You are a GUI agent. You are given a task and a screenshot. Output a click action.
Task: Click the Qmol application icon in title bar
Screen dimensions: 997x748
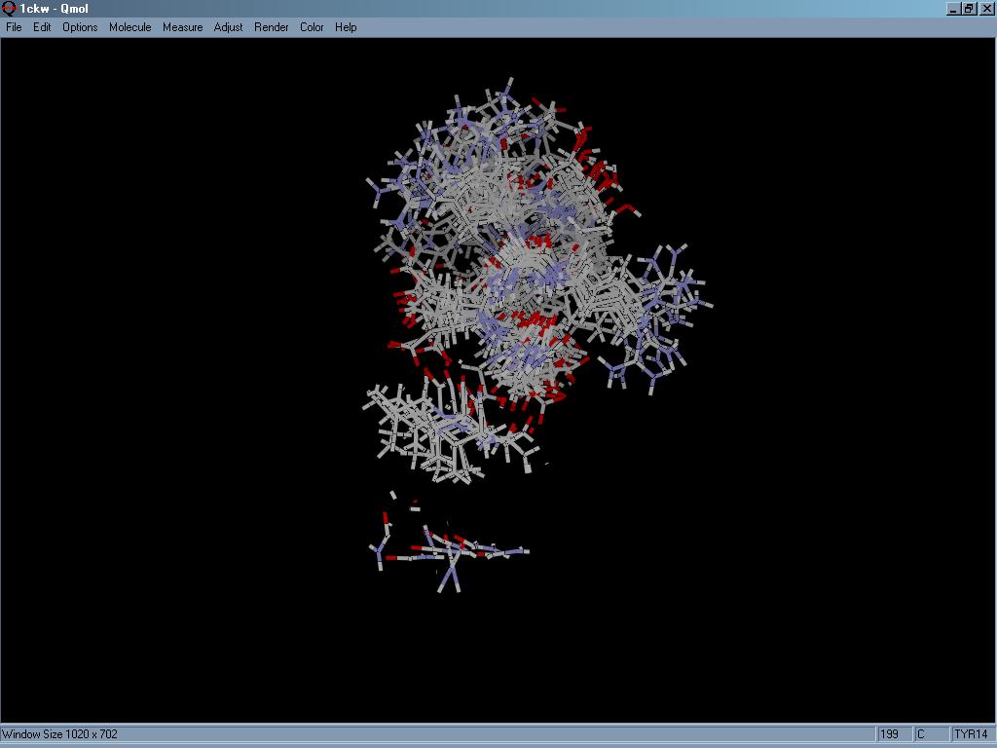[9, 8]
